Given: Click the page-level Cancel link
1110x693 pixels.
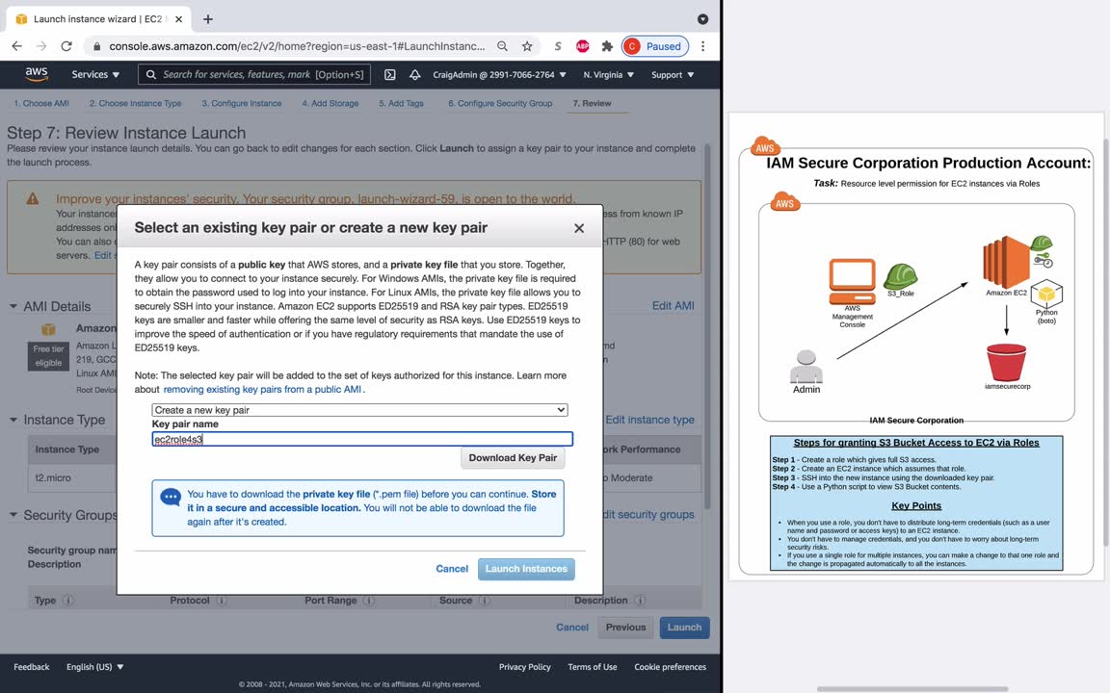Looking at the screenshot, I should click(x=572, y=628).
